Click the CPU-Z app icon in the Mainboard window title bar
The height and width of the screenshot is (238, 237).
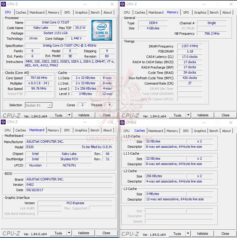3,122
